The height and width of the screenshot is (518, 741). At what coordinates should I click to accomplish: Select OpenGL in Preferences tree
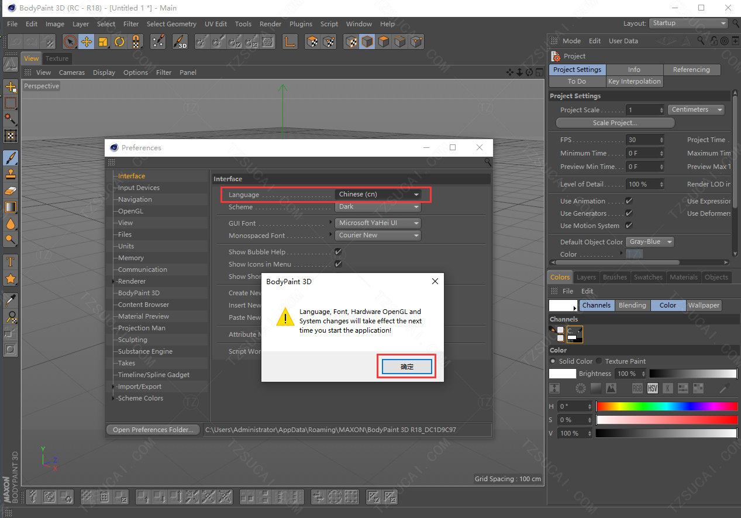[130, 211]
